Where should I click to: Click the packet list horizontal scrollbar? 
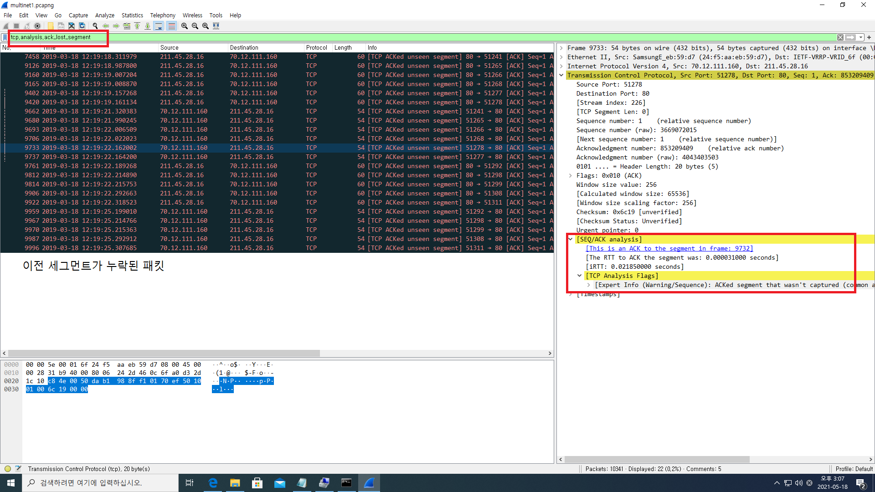(x=164, y=354)
